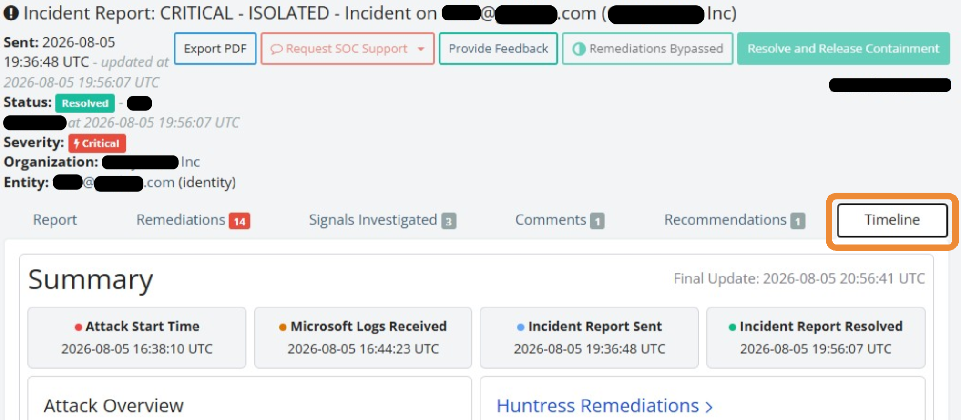Open the Timeline tab
The image size is (961, 420).
[x=892, y=220]
